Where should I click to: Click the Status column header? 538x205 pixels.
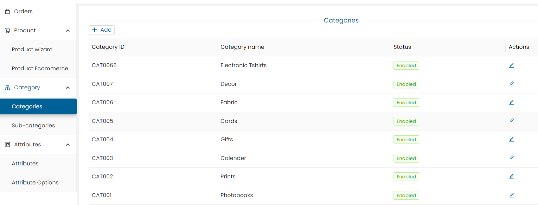[x=402, y=47]
